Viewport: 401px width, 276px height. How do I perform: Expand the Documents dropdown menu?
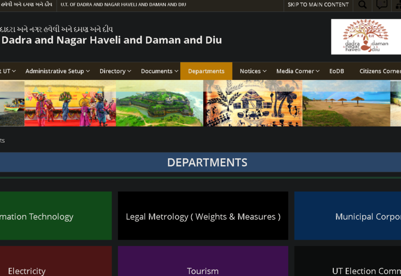point(159,71)
